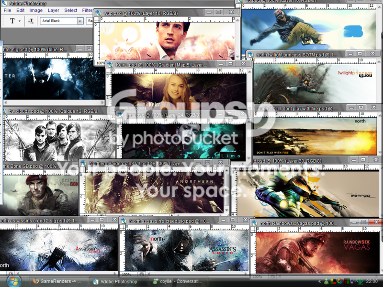Open the Image menu
The height and width of the screenshot is (287, 383).
[x=36, y=10]
